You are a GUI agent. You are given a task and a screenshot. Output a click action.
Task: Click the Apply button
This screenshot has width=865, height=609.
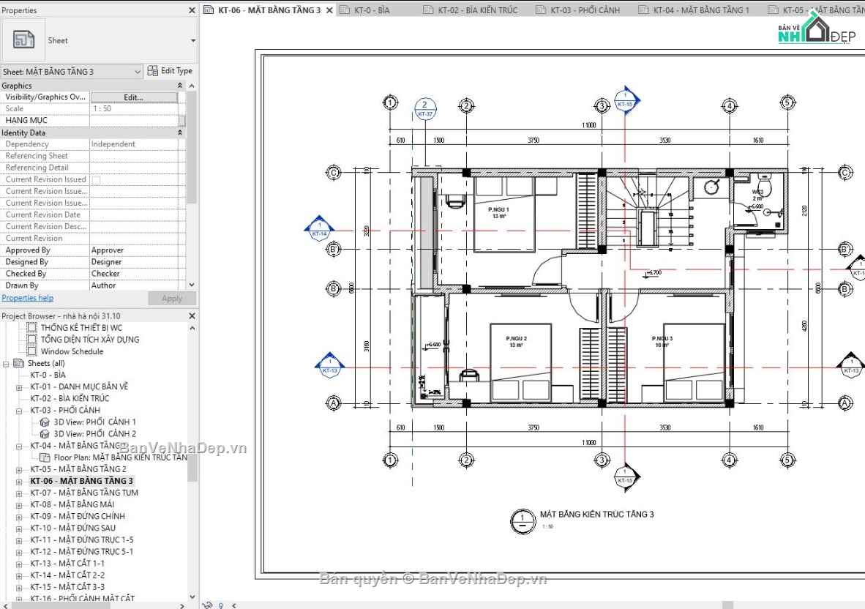coord(172,299)
